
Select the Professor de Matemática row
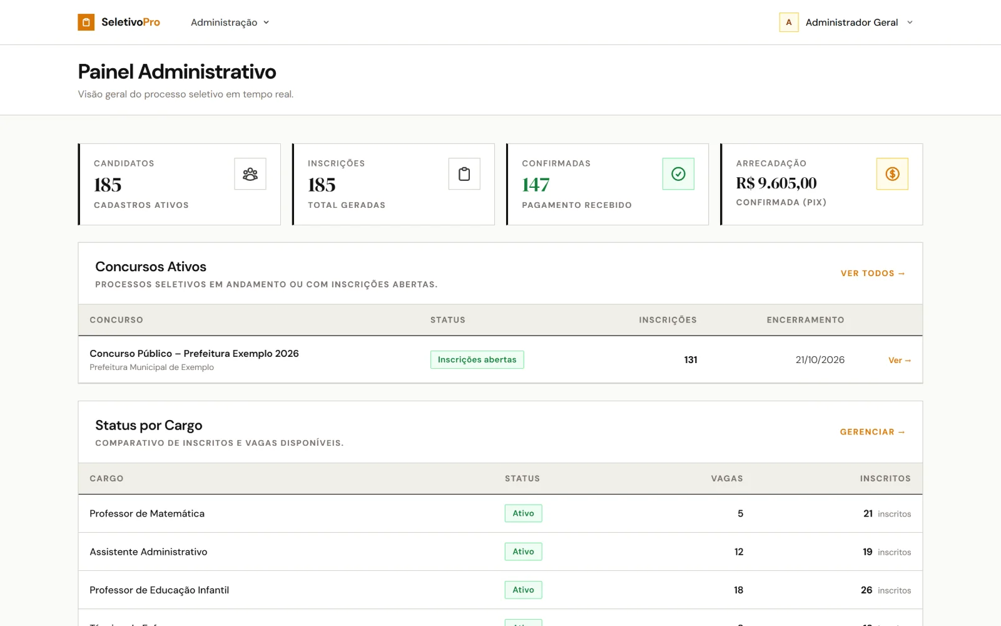click(500, 514)
